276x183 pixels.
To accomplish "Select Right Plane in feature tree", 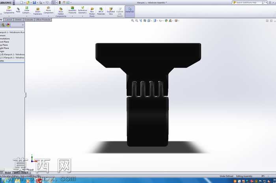I will pyautogui.click(x=4, y=48).
